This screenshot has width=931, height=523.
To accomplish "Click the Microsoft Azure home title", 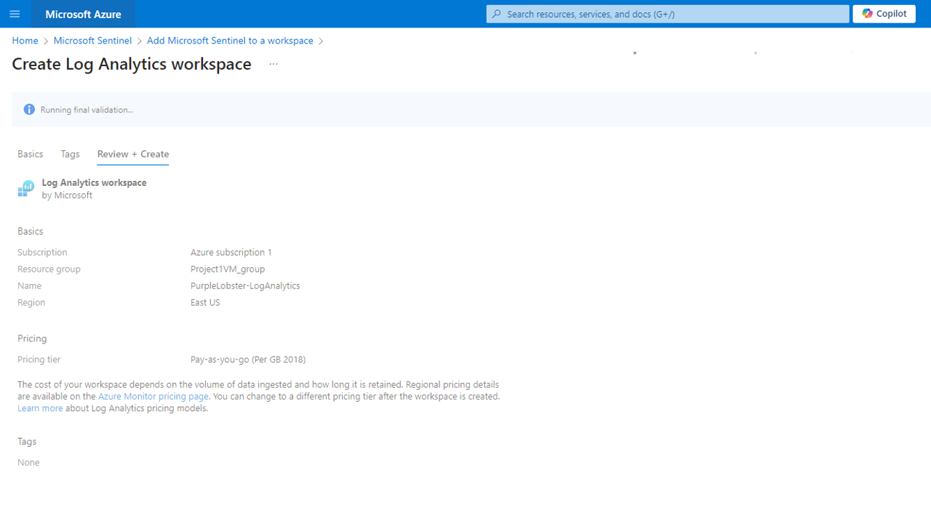I will point(83,14).
